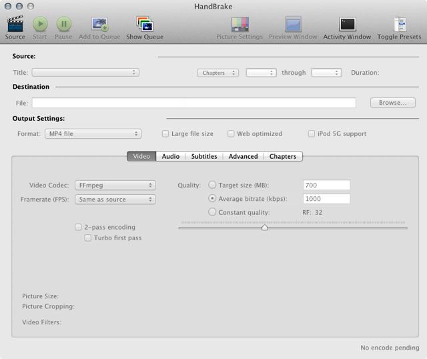Click the Duration: label
The height and width of the screenshot is (359, 427).
pyautogui.click(x=365, y=73)
